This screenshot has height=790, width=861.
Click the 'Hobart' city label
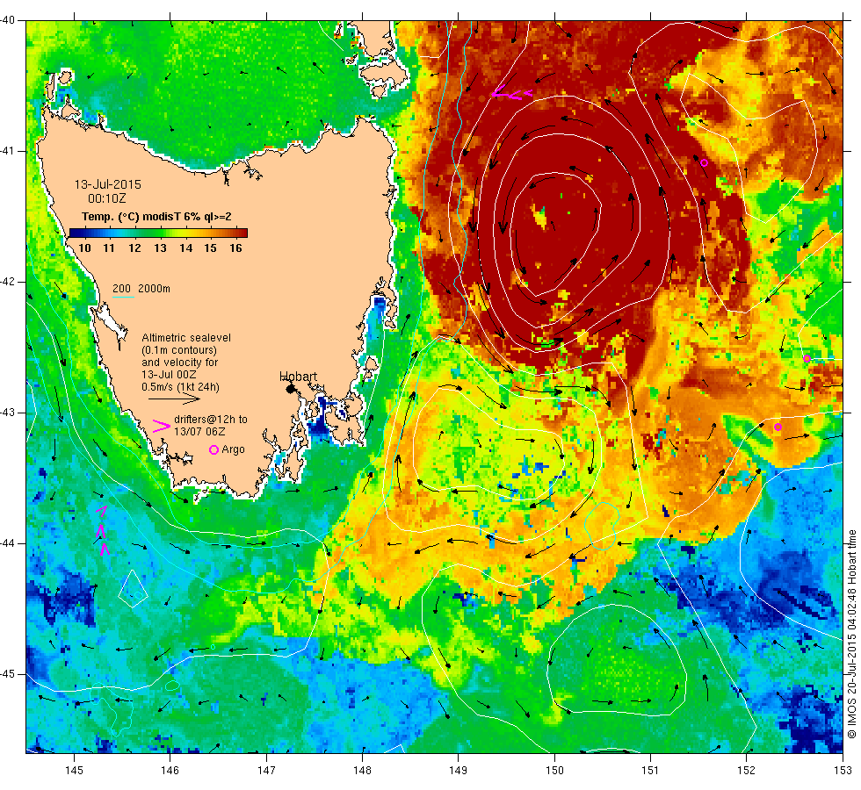298,377
